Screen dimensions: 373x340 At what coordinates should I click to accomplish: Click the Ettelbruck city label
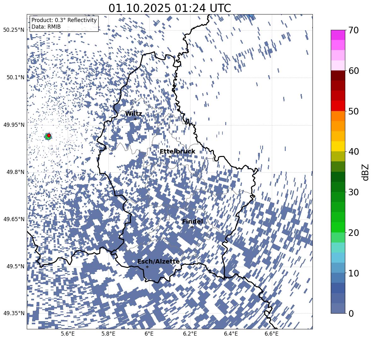(x=177, y=152)
